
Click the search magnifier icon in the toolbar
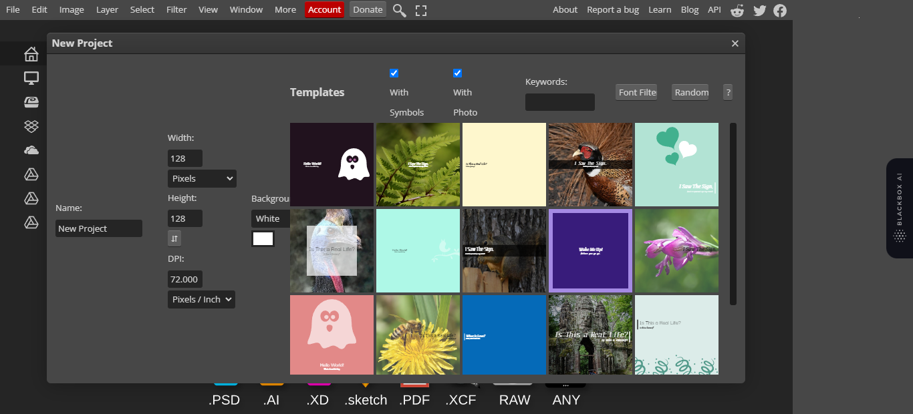(x=399, y=10)
